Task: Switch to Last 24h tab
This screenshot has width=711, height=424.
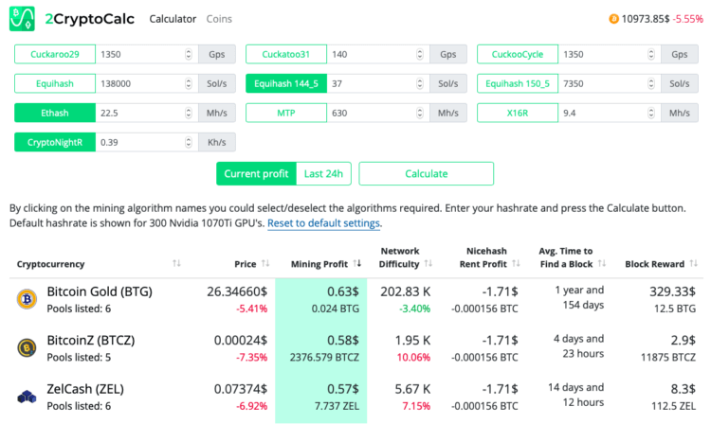Action: 324,174
